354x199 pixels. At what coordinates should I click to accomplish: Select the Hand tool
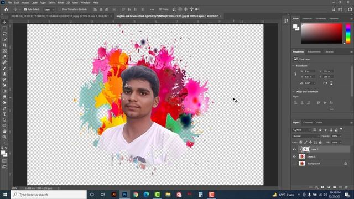(4, 132)
